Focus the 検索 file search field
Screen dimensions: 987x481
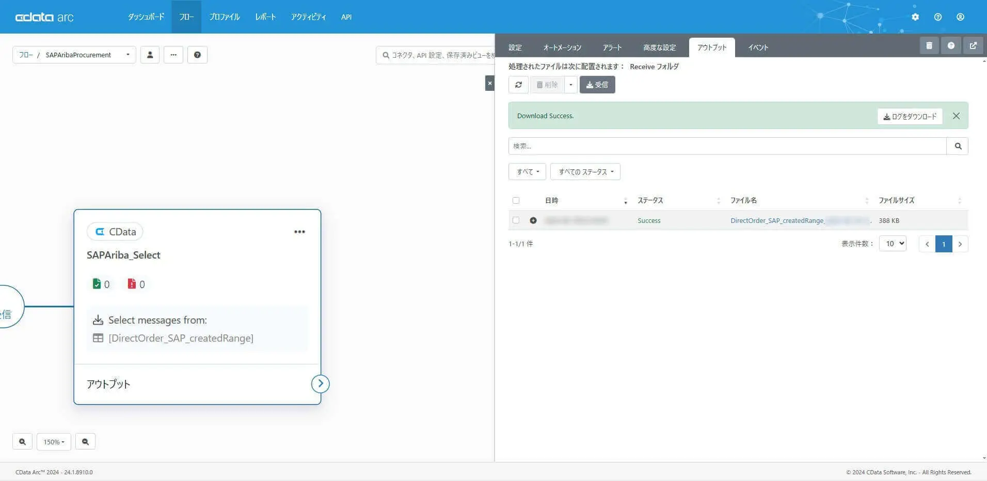727,146
